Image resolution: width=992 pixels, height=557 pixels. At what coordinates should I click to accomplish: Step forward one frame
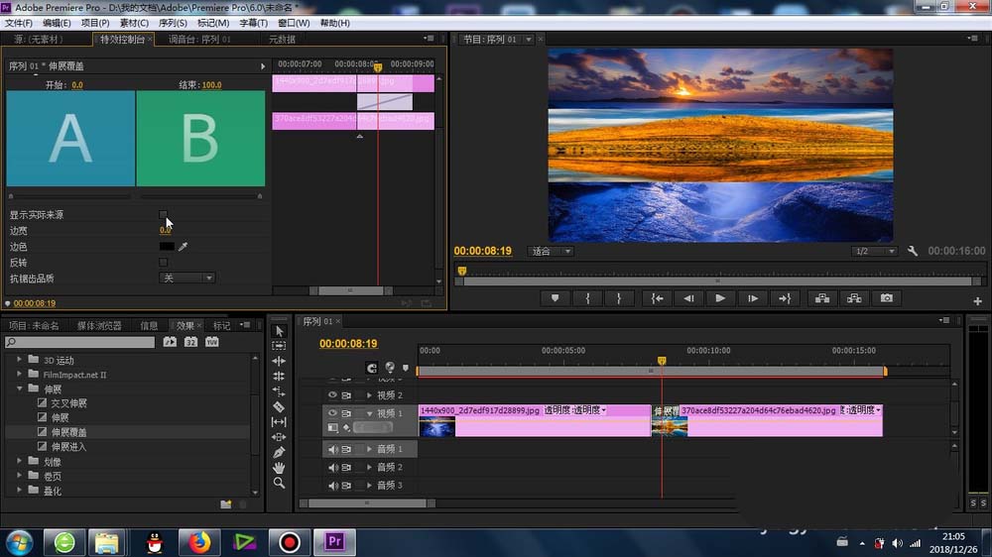coord(752,298)
